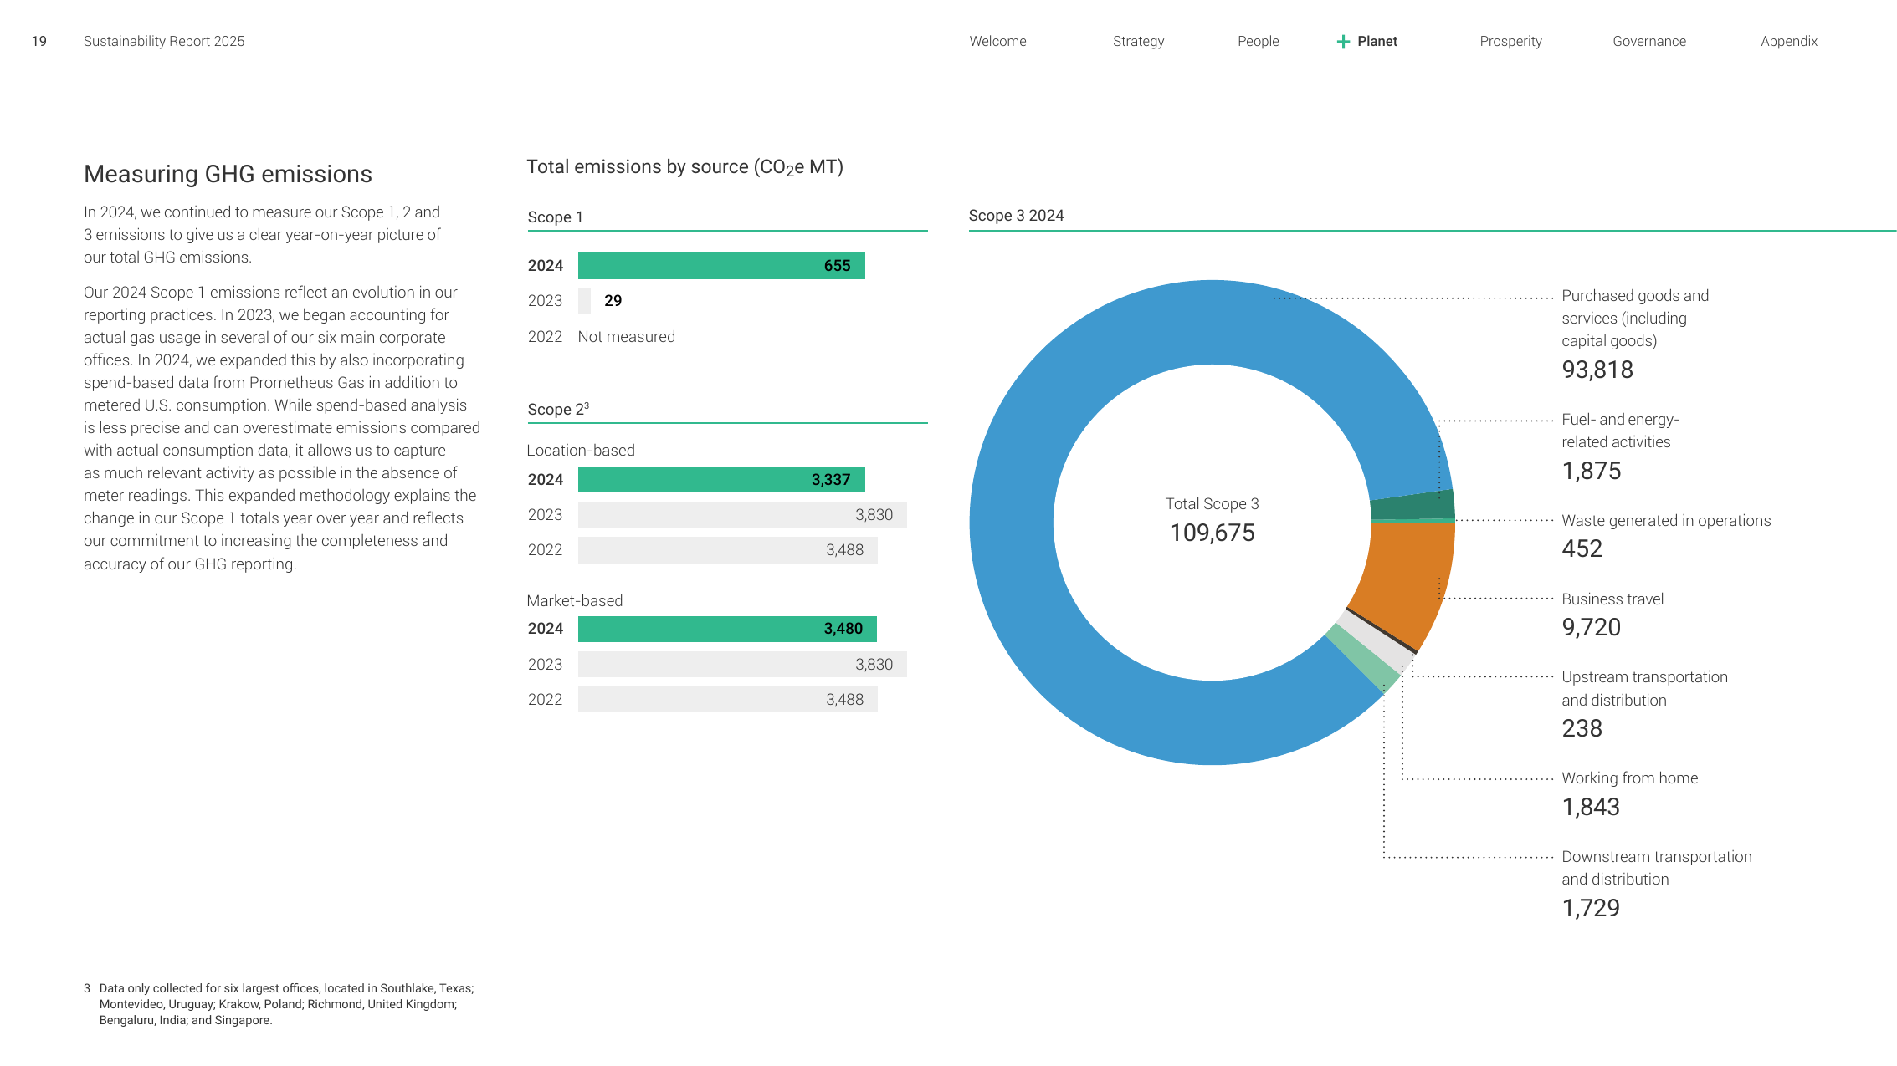Click the Total emissions by source title
Image resolution: width=1897 pixels, height=1066 pixels.
coord(684,167)
